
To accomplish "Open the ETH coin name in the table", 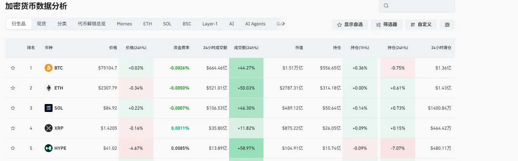I will [59, 88].
